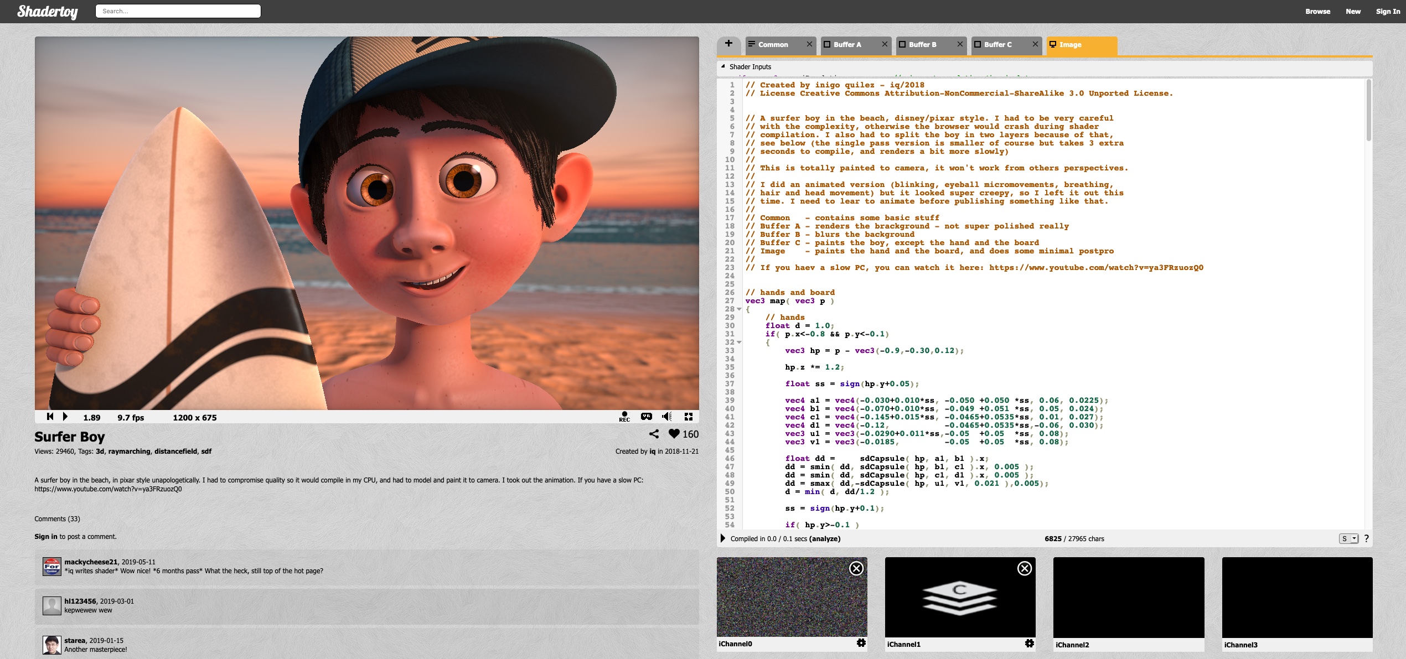Open editor help question mark
The image size is (1406, 659).
click(1366, 538)
